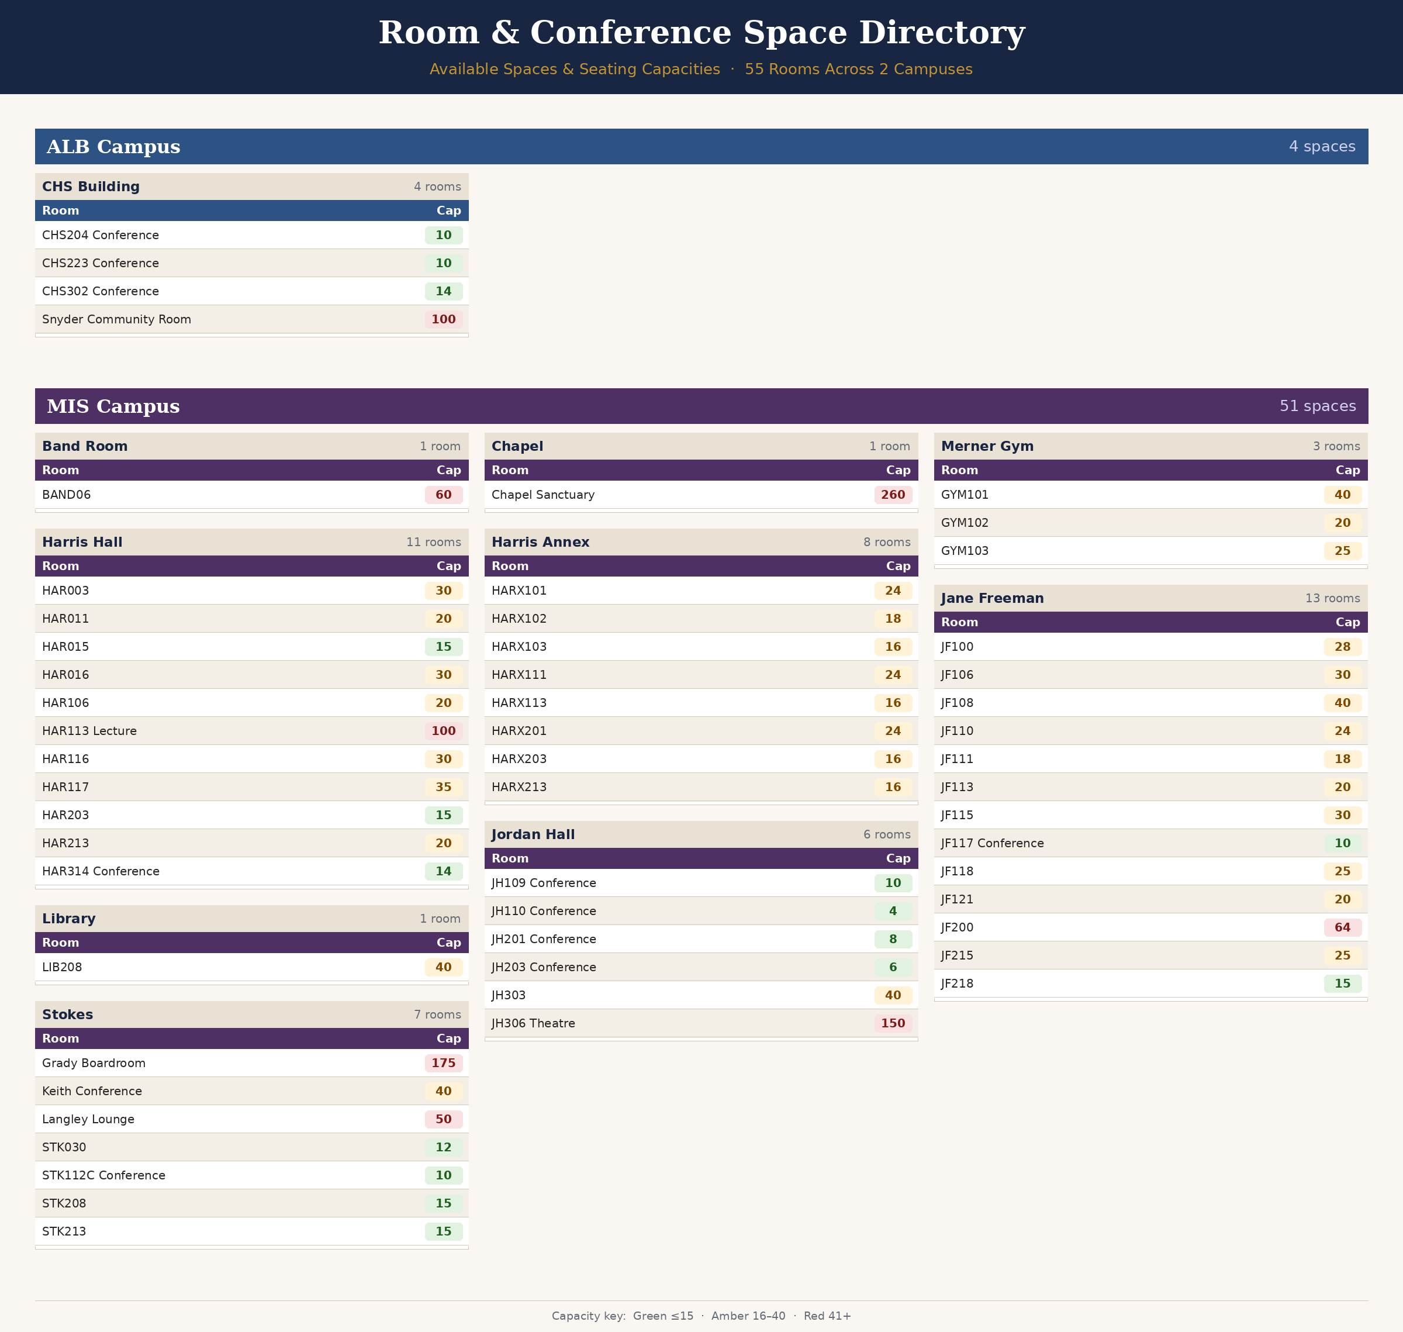The height and width of the screenshot is (1332, 1403).
Task: Click the Cap column header in Merner Gym
Action: [1347, 470]
